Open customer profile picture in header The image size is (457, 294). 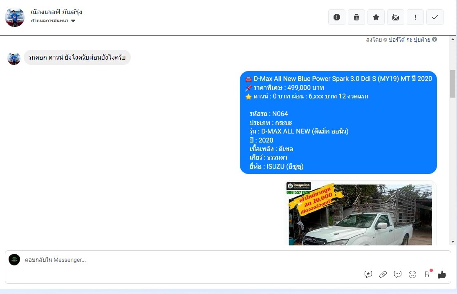point(15,18)
